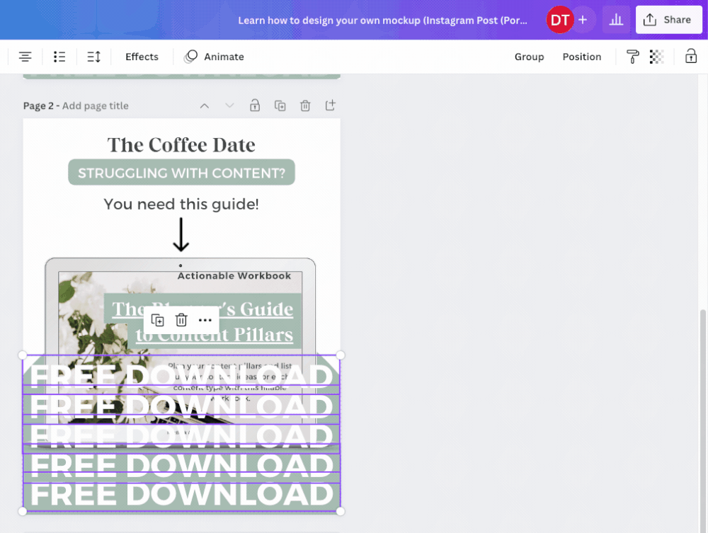Duplicate selection from floating toolbar
The height and width of the screenshot is (533, 708).
(158, 321)
